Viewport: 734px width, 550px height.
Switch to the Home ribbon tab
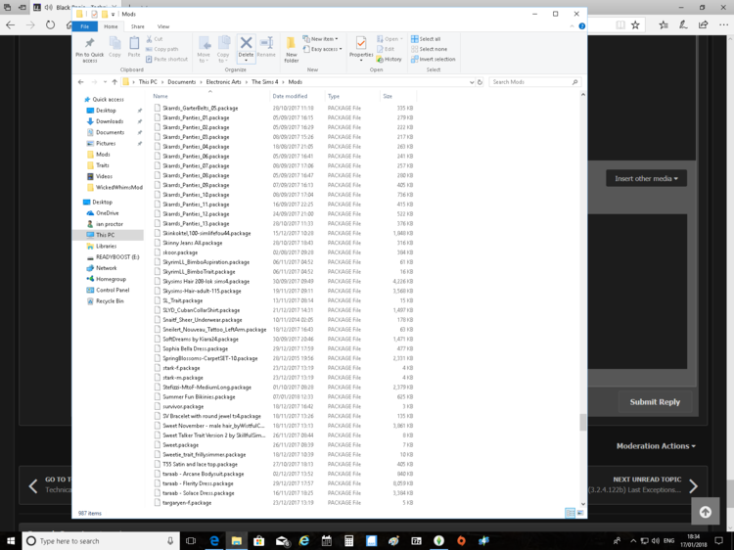coord(111,26)
